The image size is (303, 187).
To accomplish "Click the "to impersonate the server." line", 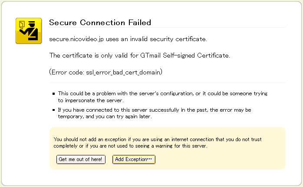I will click(x=91, y=100).
